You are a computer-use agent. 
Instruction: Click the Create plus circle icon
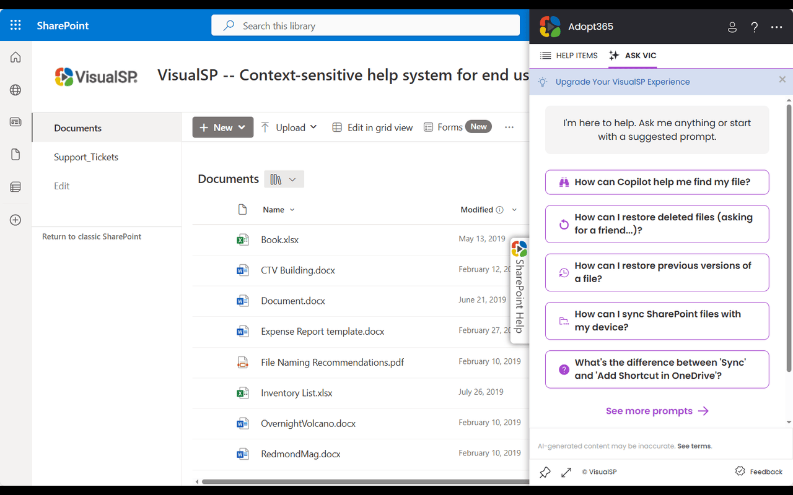click(x=15, y=220)
